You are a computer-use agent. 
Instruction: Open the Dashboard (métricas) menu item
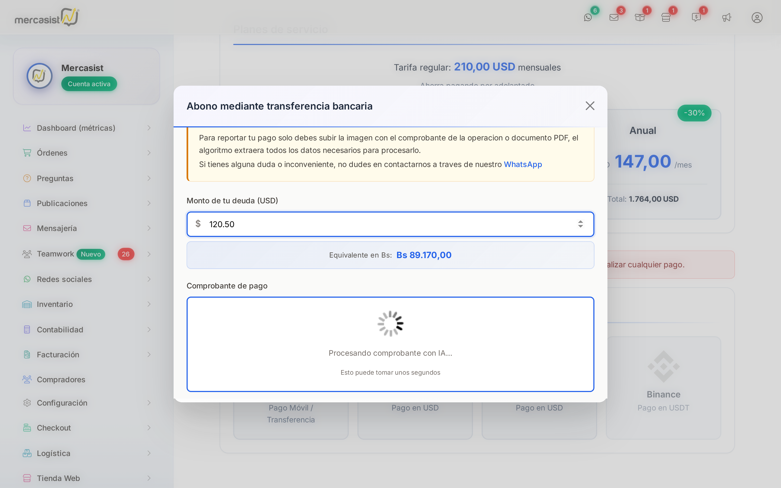coord(87,128)
